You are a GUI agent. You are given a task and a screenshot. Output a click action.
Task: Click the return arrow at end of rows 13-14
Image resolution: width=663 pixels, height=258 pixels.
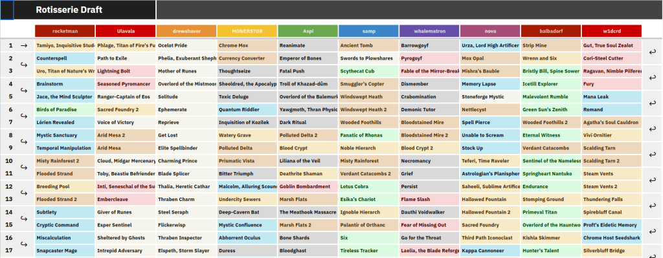point(652,206)
